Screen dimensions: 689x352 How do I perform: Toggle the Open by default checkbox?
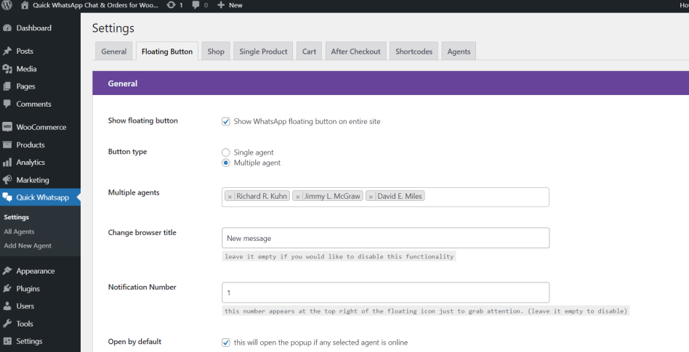click(x=226, y=343)
